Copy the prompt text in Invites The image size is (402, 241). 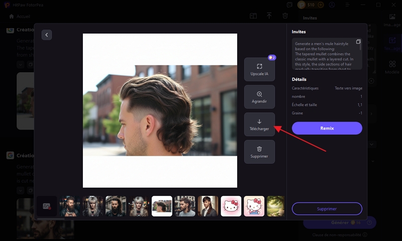click(x=358, y=42)
